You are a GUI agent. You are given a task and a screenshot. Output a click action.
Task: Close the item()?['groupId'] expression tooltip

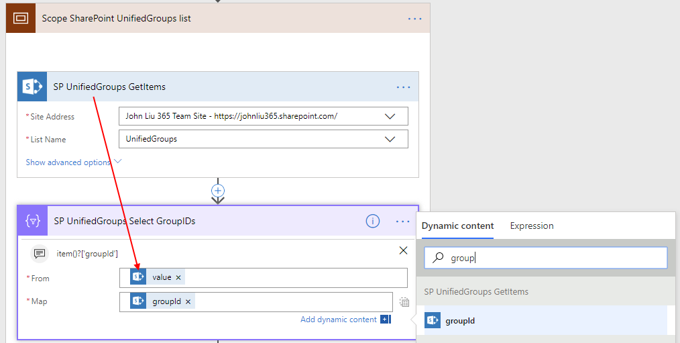click(x=403, y=250)
